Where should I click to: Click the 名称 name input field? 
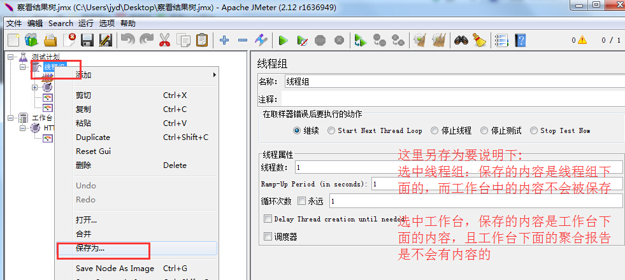(x=452, y=81)
